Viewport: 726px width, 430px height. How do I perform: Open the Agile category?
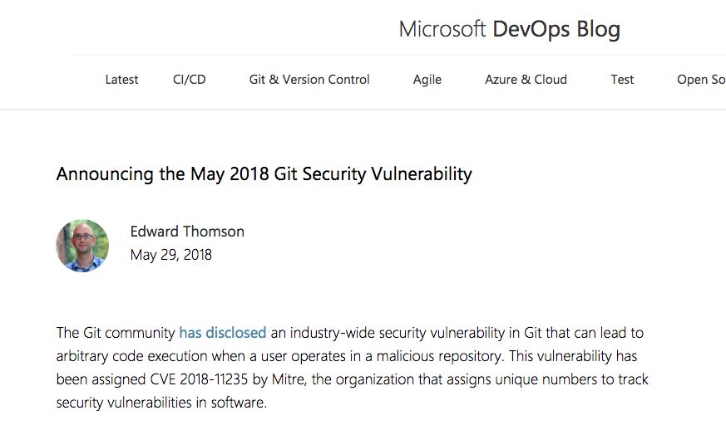(x=427, y=80)
